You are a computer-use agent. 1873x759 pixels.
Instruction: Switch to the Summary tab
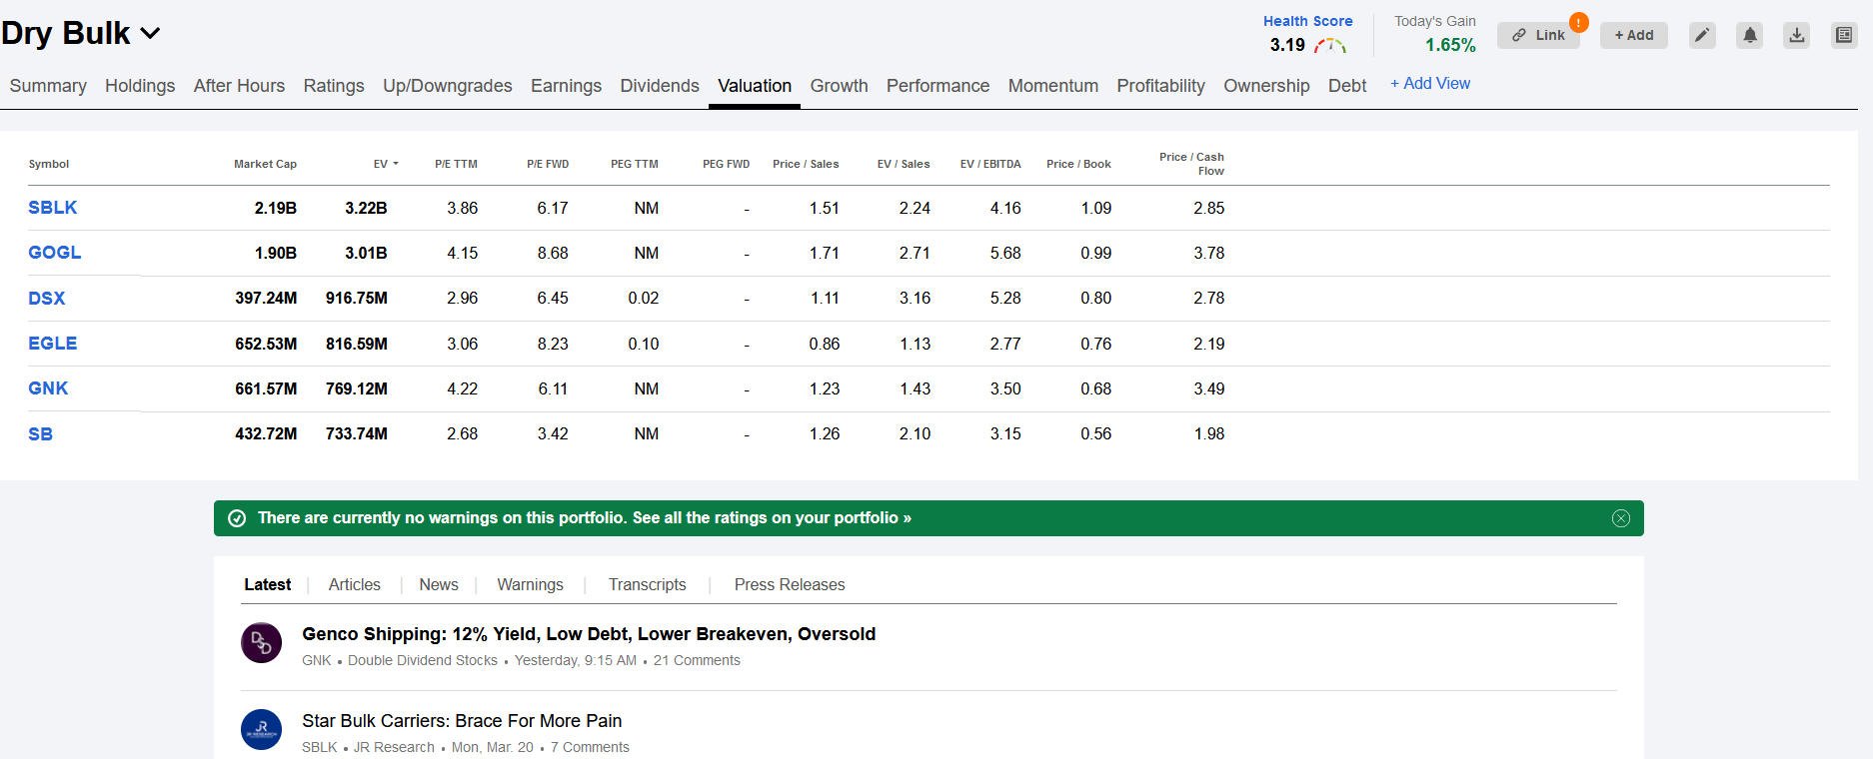pos(48,86)
